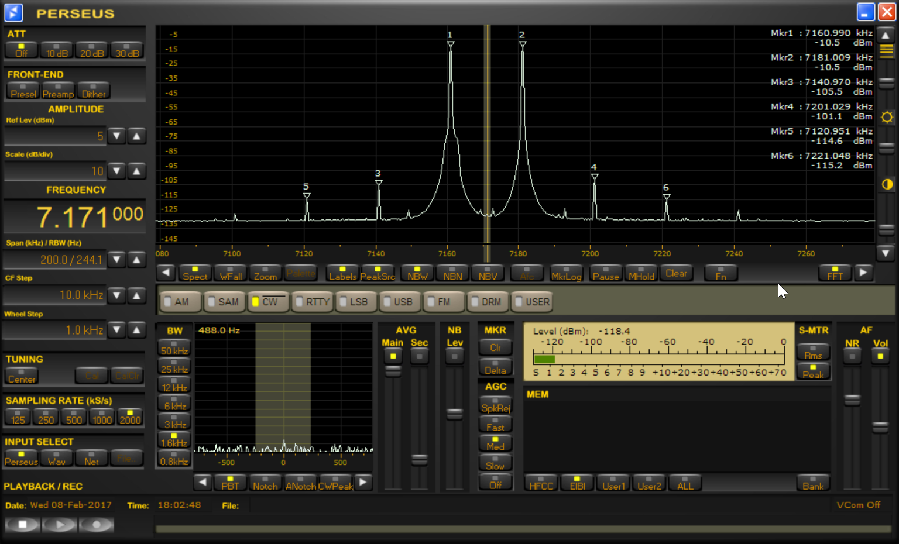Enable the Presel front-end filter
Viewport: 899px width, 544px height.
tap(23, 91)
